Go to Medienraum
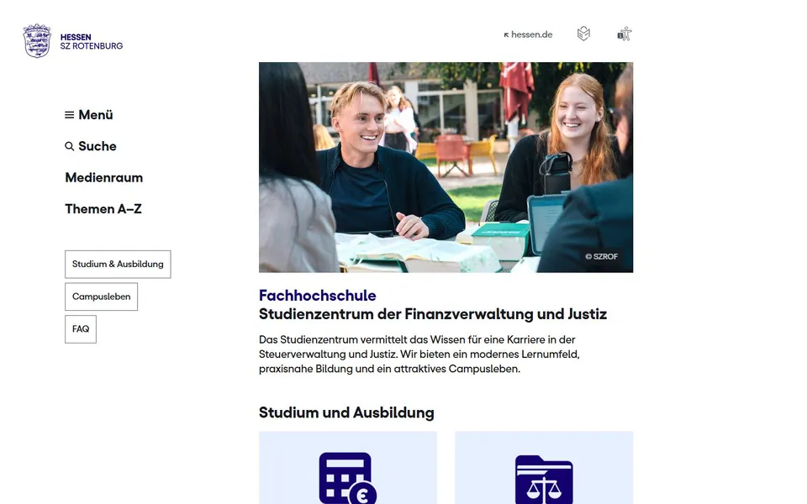This screenshot has width=807, height=504. 104,177
